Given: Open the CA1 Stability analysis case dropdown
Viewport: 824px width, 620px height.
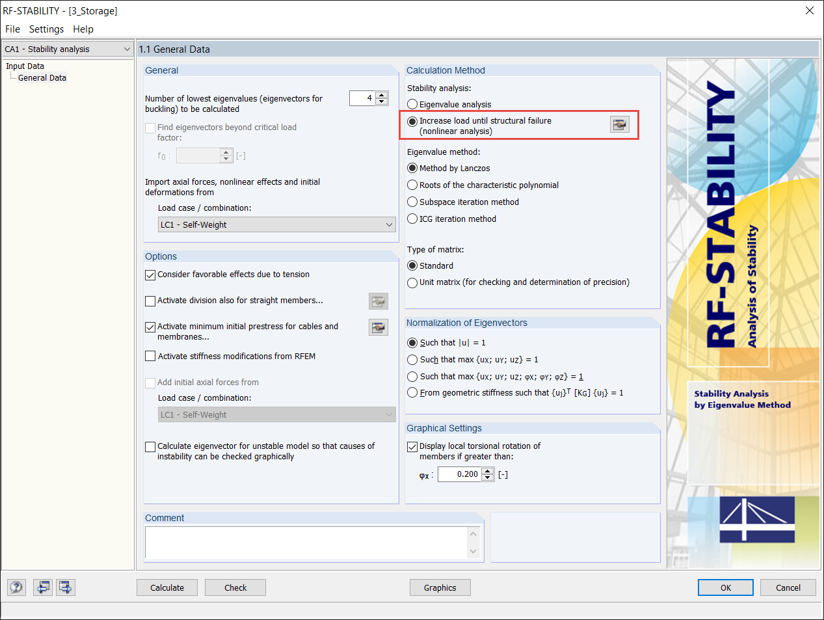Looking at the screenshot, I should [127, 48].
